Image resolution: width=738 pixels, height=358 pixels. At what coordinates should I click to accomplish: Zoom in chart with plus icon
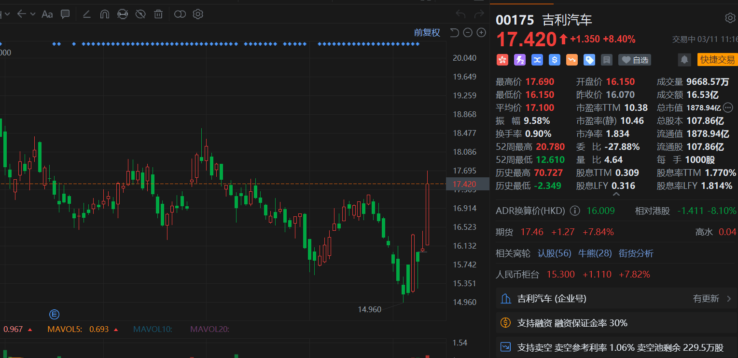pos(481,33)
